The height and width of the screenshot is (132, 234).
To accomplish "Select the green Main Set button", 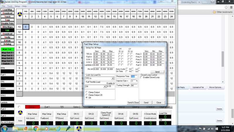I will (x=7, y=49).
